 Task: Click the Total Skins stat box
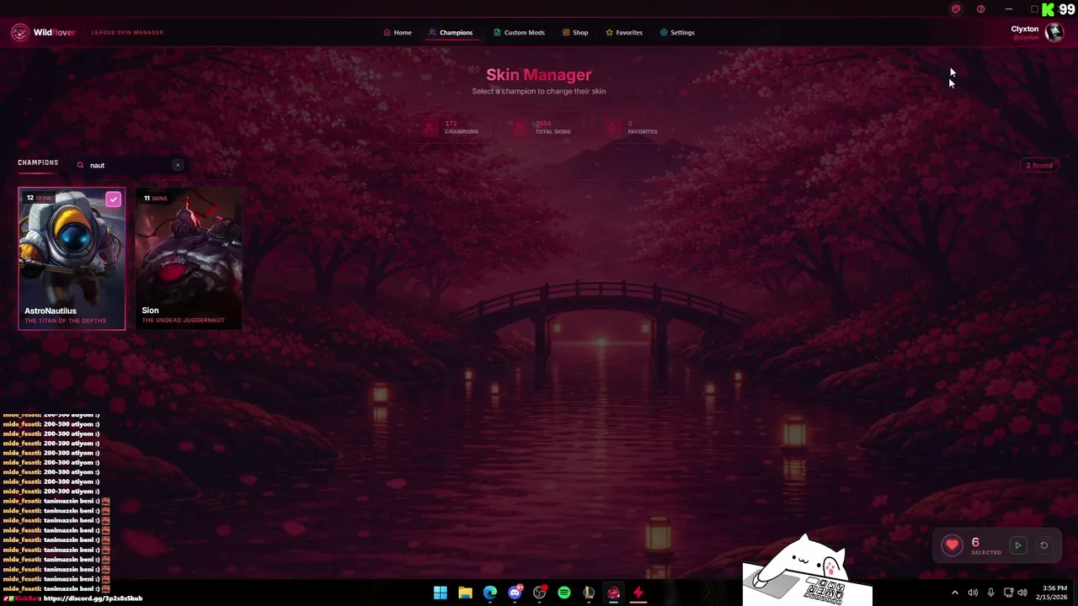543,127
